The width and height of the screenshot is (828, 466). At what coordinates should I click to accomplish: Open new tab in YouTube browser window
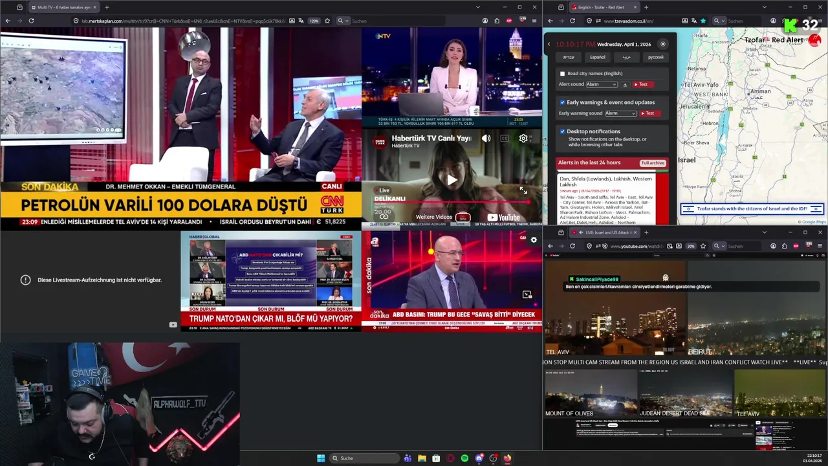tap(646, 232)
